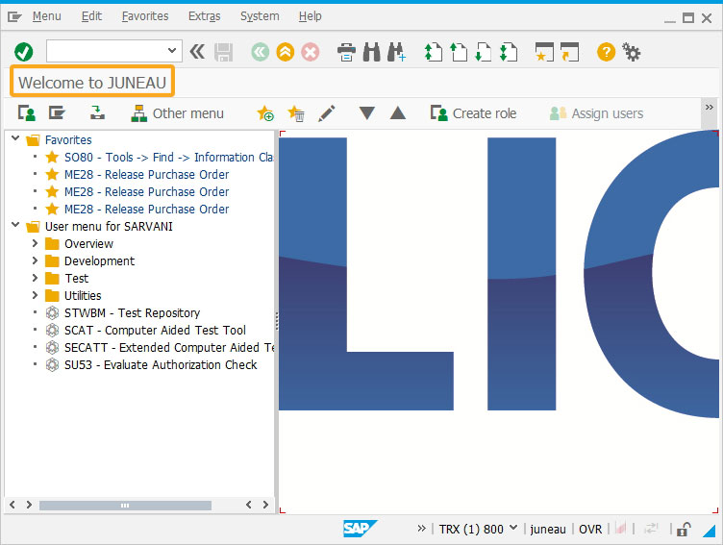Viewport: 723px width, 545px height.
Task: Expand the Overview folder
Action: click(35, 243)
